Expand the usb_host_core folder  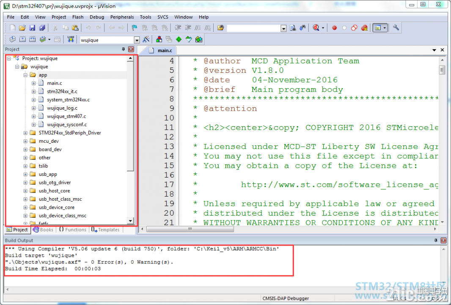tap(25, 191)
